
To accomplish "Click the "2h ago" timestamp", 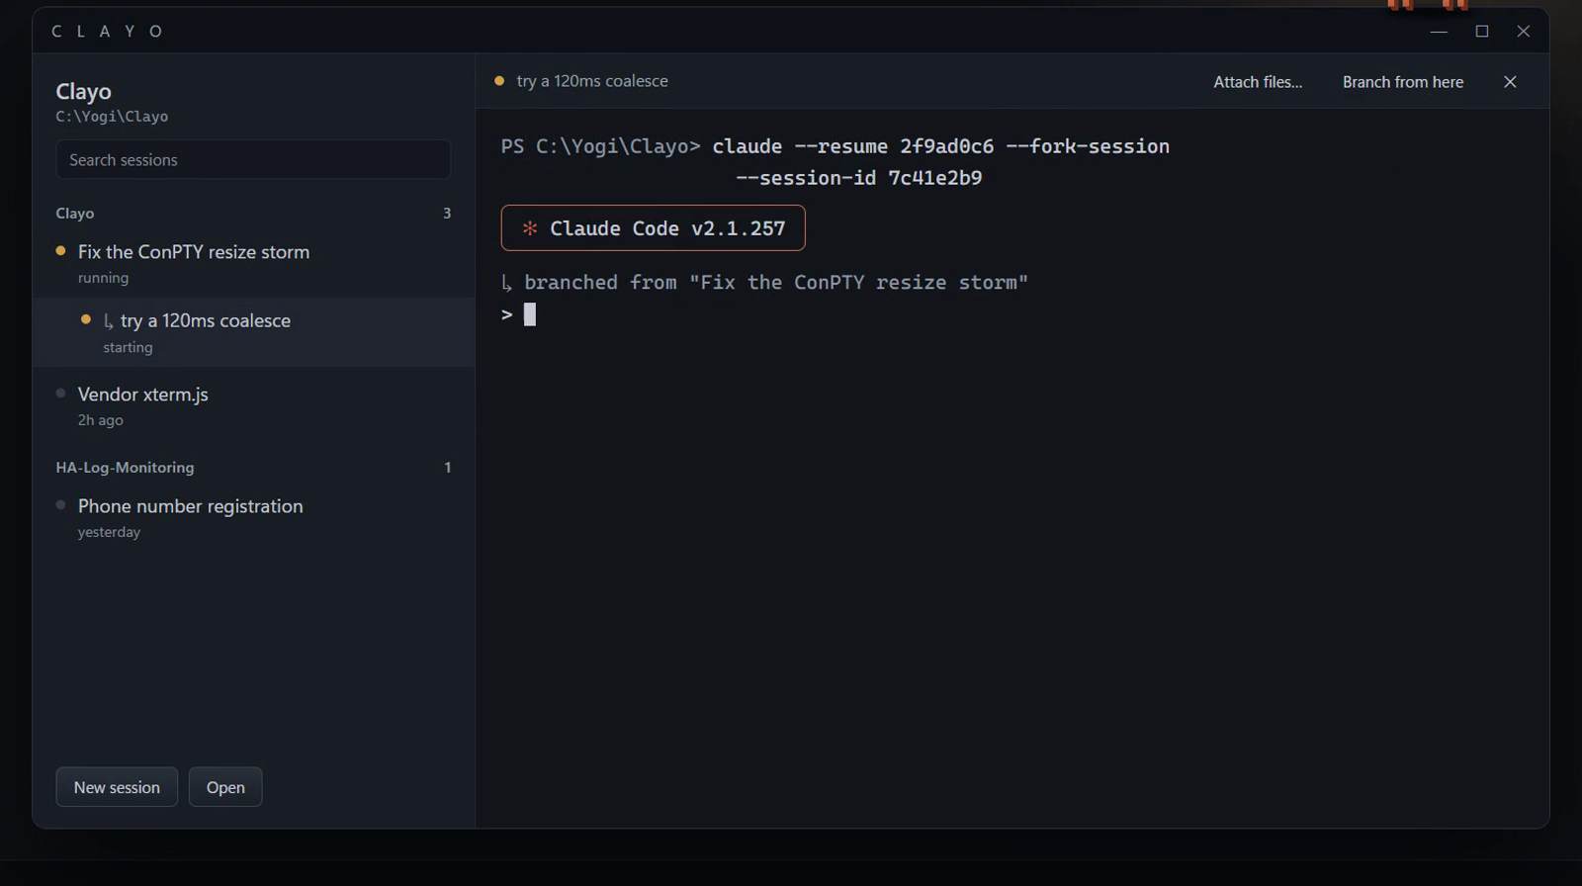I will [101, 420].
